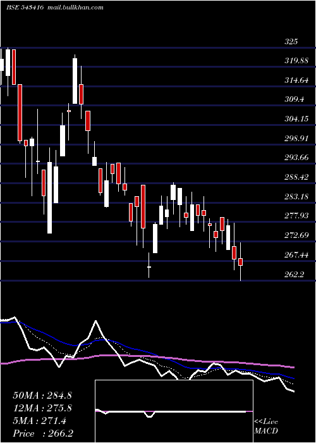This screenshot has width=316, height=443.
Task: Click the BSE 543416 ticker label
Action: (25, 8)
